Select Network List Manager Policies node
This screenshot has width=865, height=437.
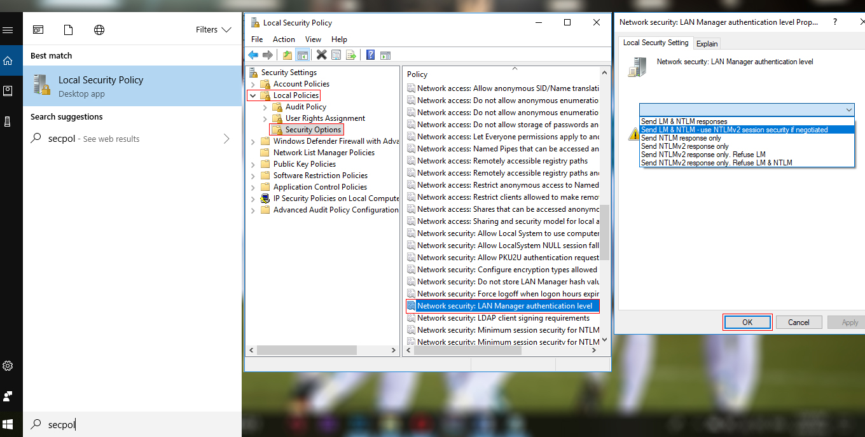pyautogui.click(x=324, y=153)
